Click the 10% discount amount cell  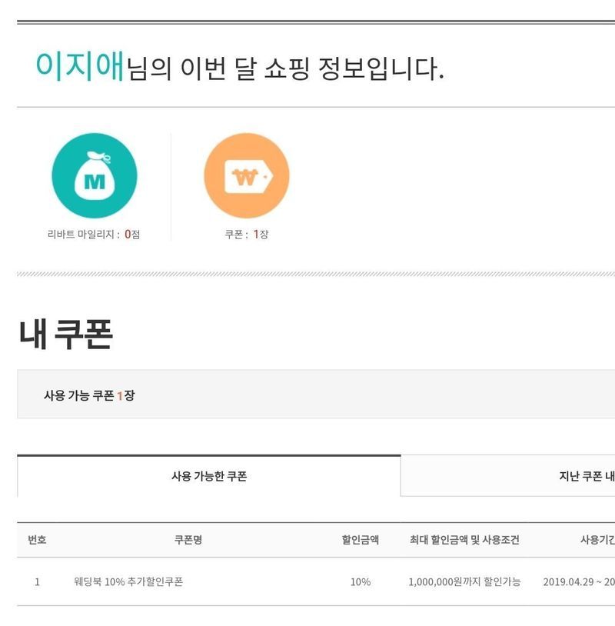(x=360, y=582)
